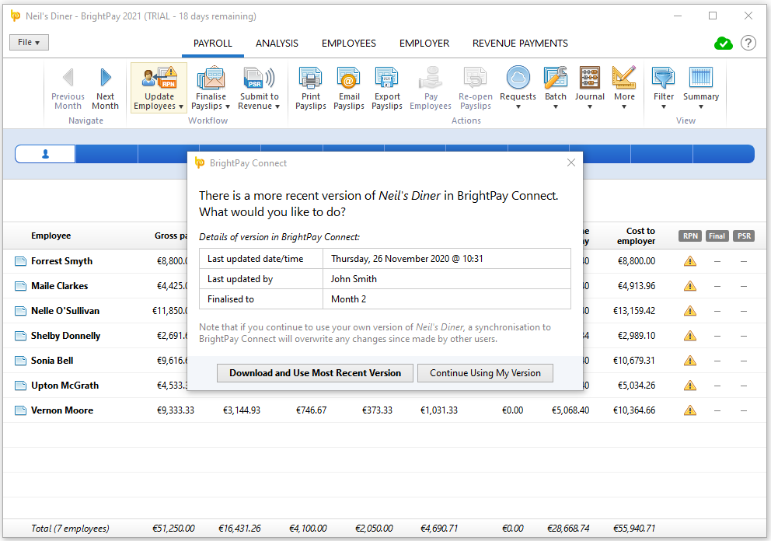Image resolution: width=771 pixels, height=541 pixels.
Task: Click total cost €55,940.71
Action: pyautogui.click(x=633, y=529)
